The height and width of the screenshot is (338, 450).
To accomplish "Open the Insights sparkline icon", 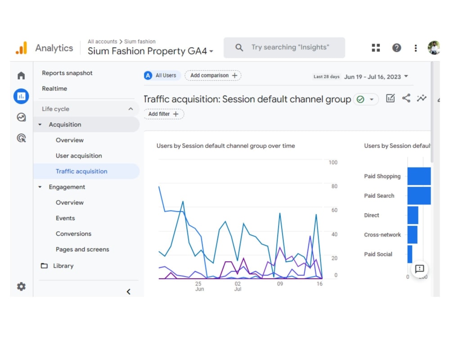I will click(x=422, y=98).
